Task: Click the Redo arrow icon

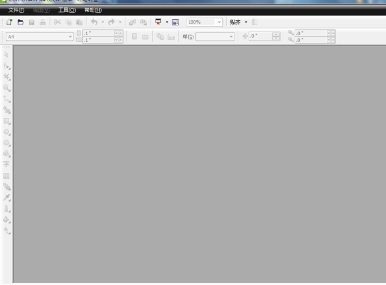Action: (111, 22)
